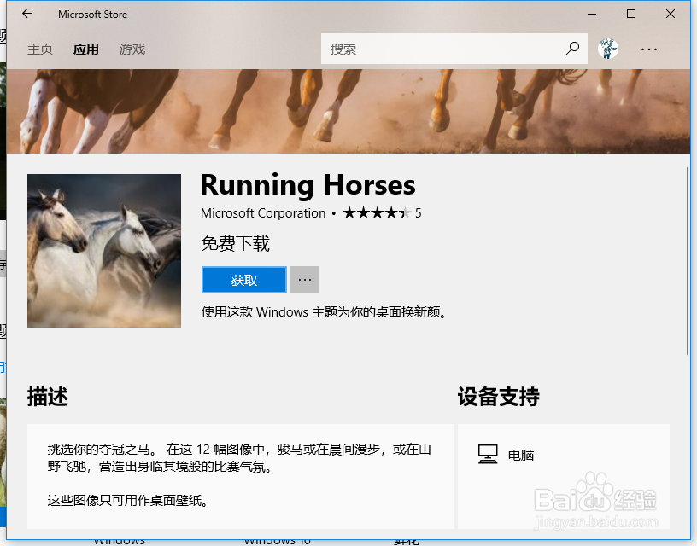This screenshot has height=546, width=697.
Task: Go back with the back arrow
Action: tap(27, 14)
